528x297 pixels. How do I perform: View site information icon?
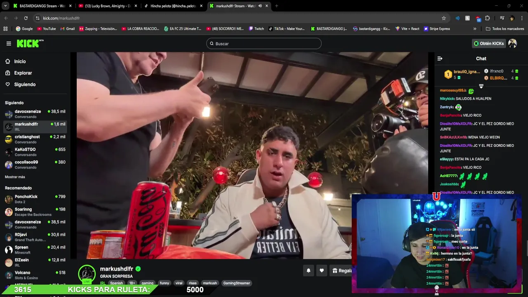point(38,18)
